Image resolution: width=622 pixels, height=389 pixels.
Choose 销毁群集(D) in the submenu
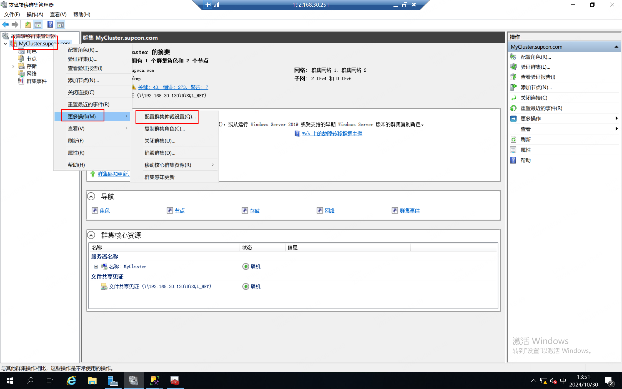160,153
